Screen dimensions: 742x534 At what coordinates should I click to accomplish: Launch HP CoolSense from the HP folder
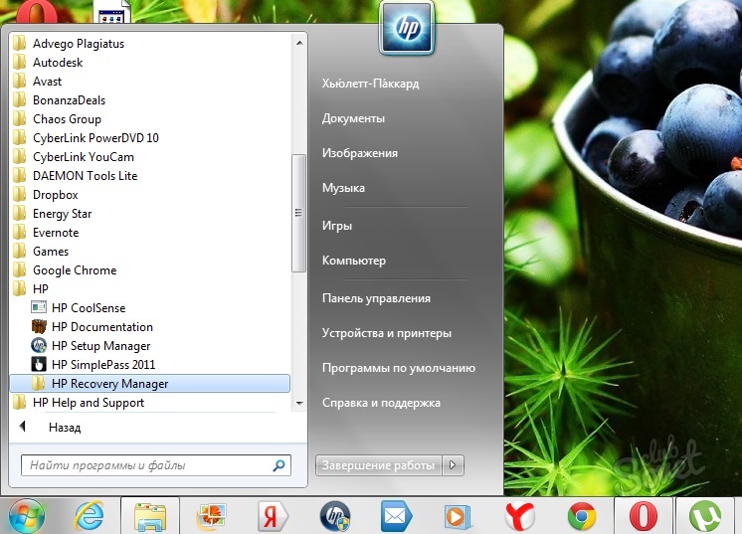tap(89, 308)
